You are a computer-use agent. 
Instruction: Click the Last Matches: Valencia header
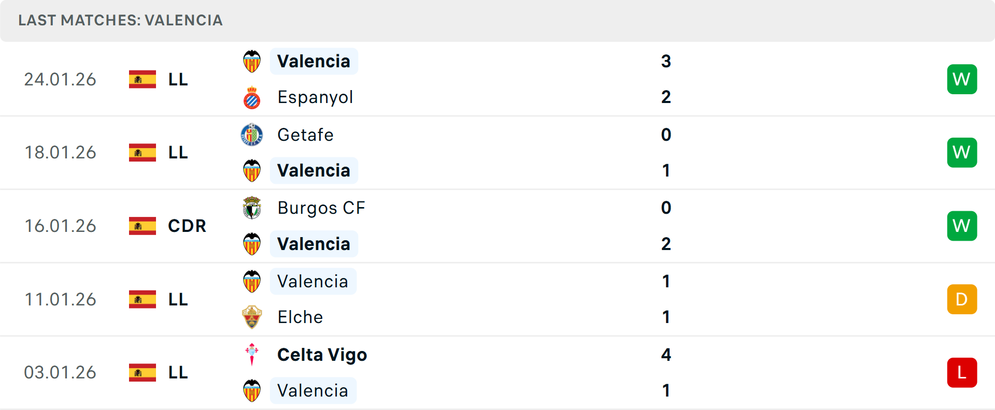[120, 20]
